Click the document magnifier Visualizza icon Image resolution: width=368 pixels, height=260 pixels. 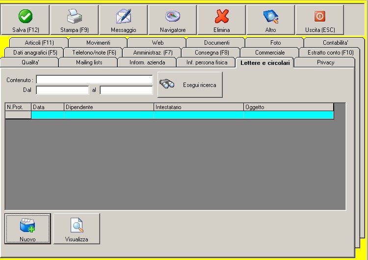coord(77,225)
